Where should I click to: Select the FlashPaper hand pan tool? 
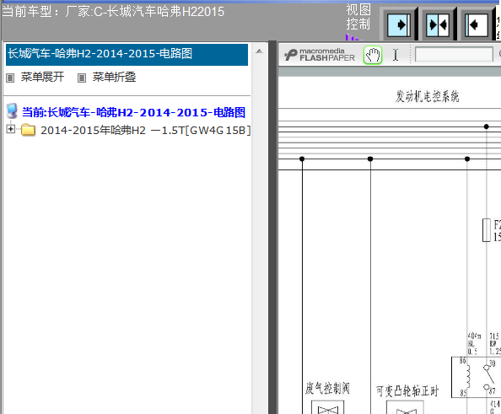(373, 56)
